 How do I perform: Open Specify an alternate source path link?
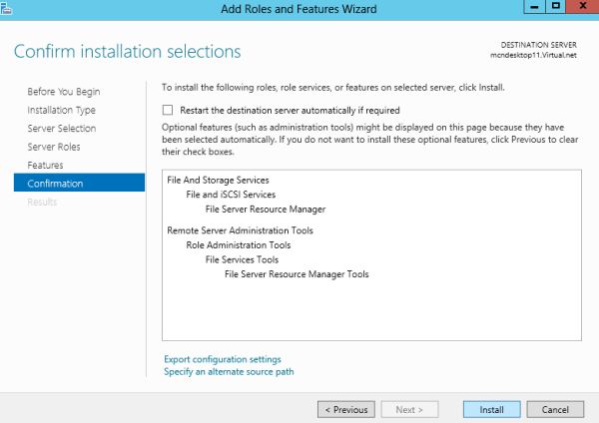tap(229, 372)
